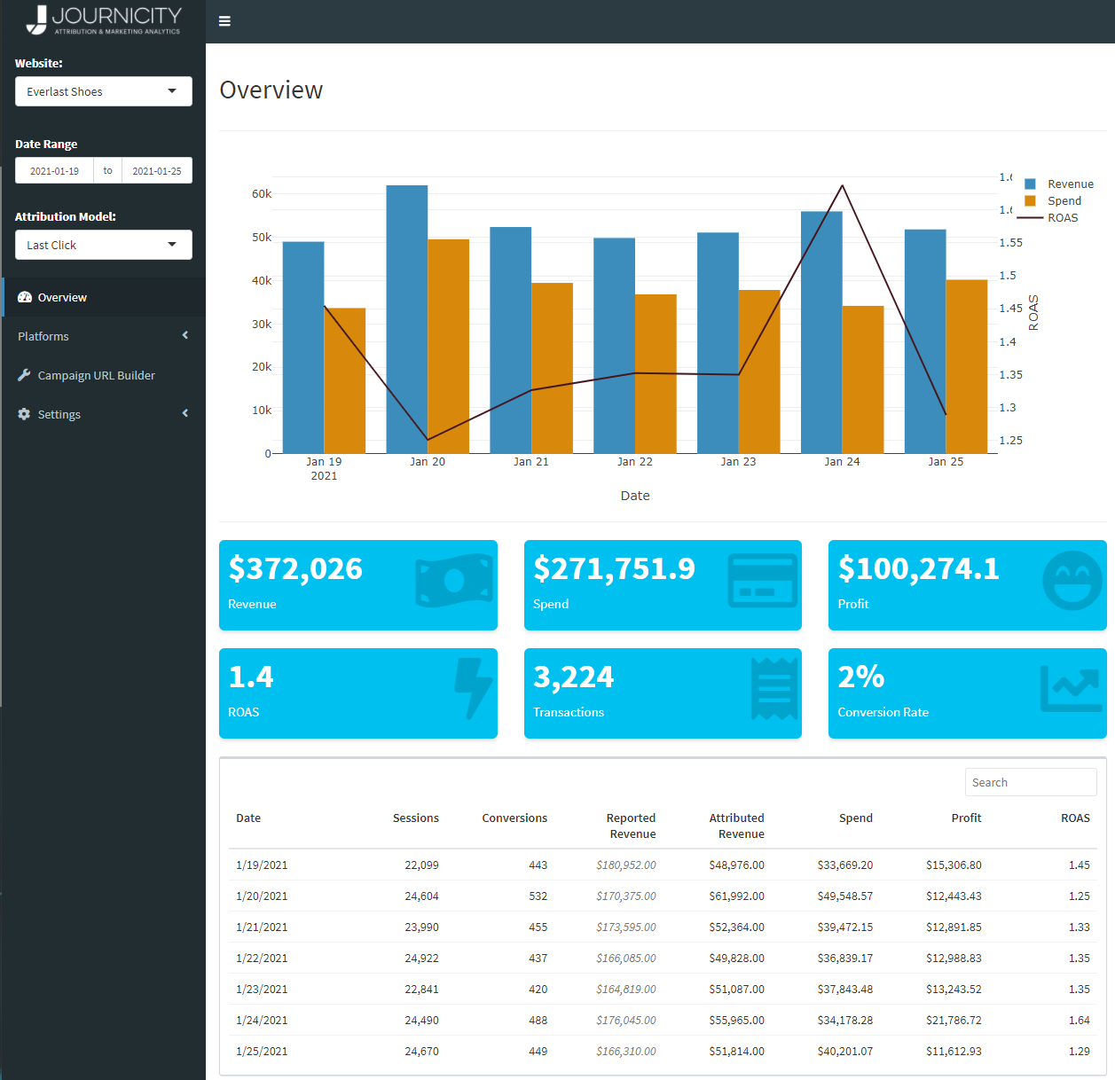Click the lightning bolt icon on ROAS card
Screen dimensions: 1115x1080
[473, 688]
